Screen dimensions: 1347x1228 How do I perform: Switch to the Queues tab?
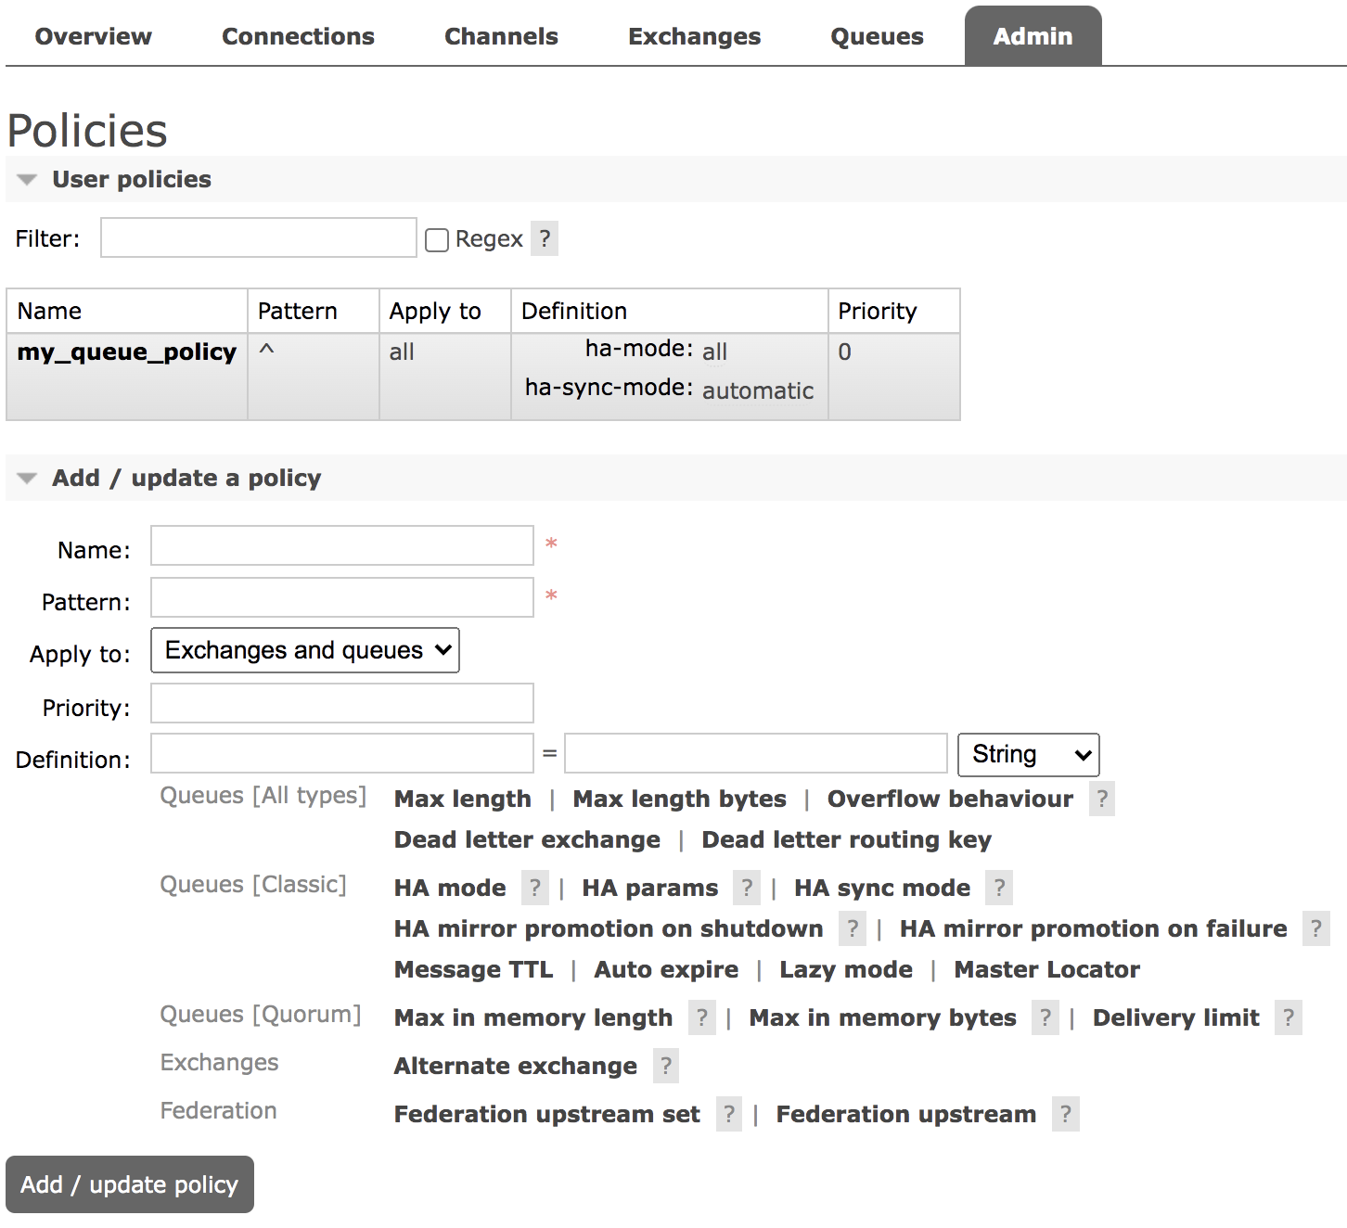(x=877, y=36)
